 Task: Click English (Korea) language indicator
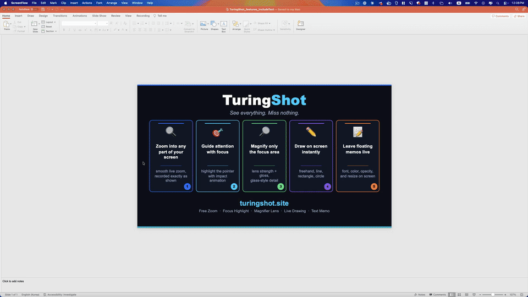click(x=30, y=295)
